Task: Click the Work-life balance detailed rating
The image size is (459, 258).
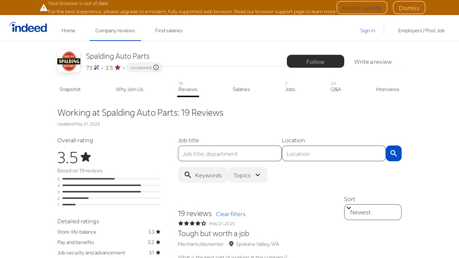Action: pos(109,232)
